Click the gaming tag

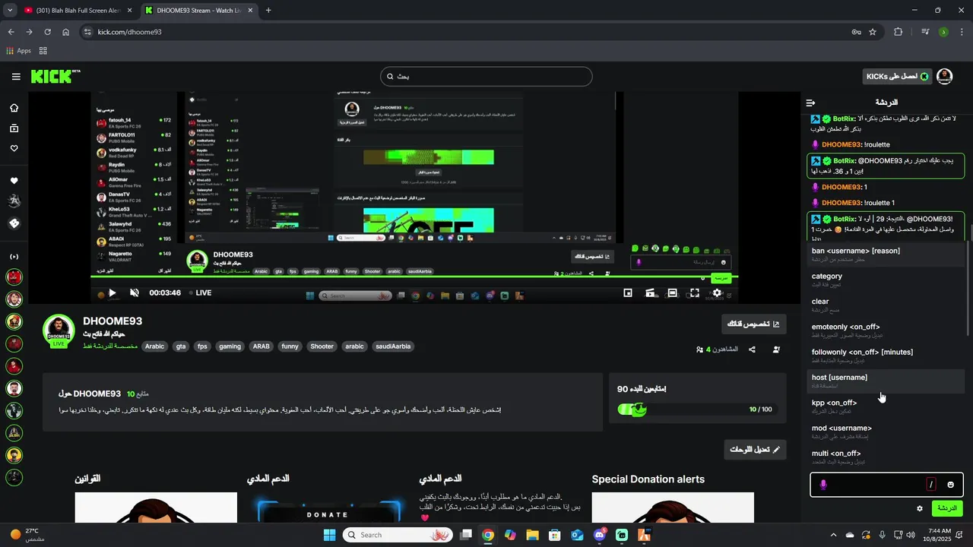pyautogui.click(x=230, y=346)
